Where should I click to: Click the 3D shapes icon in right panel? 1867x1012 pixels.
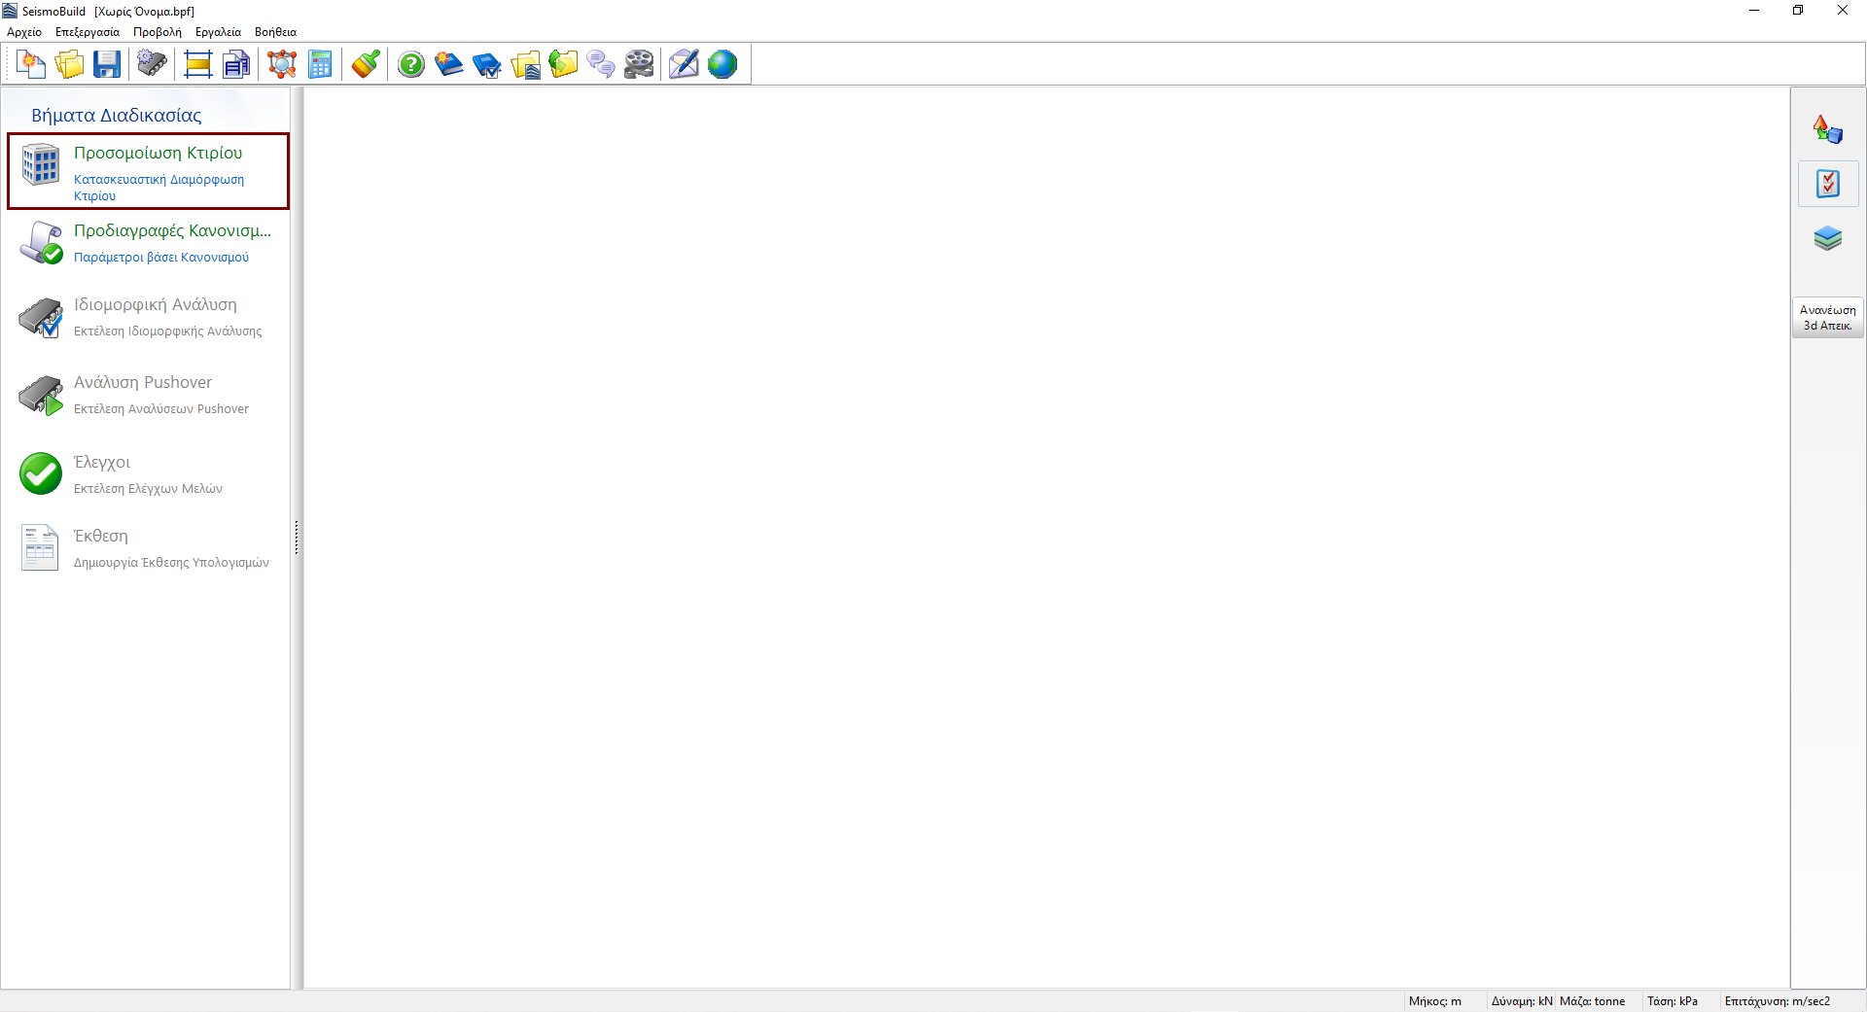[x=1828, y=129]
